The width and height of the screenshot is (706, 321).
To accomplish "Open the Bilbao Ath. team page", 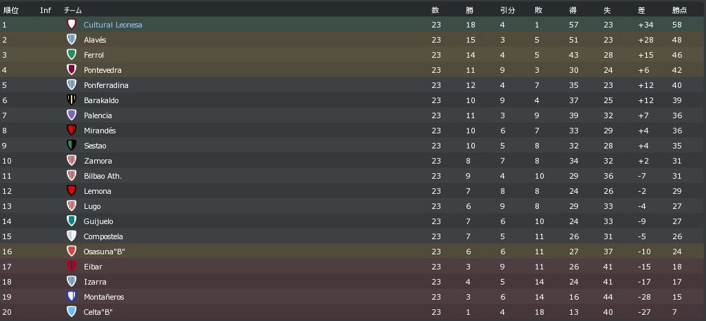I will point(103,176).
